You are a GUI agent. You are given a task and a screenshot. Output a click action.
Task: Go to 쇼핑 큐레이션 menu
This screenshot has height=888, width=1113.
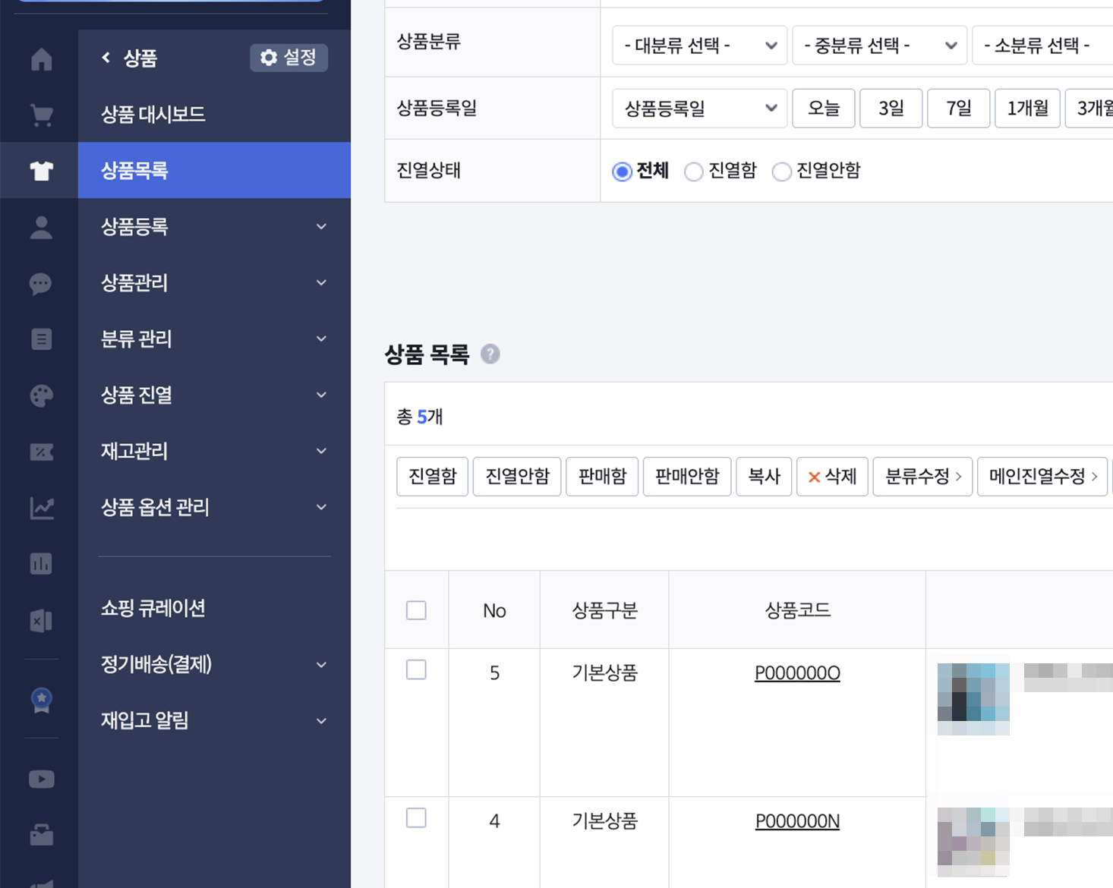pos(153,609)
